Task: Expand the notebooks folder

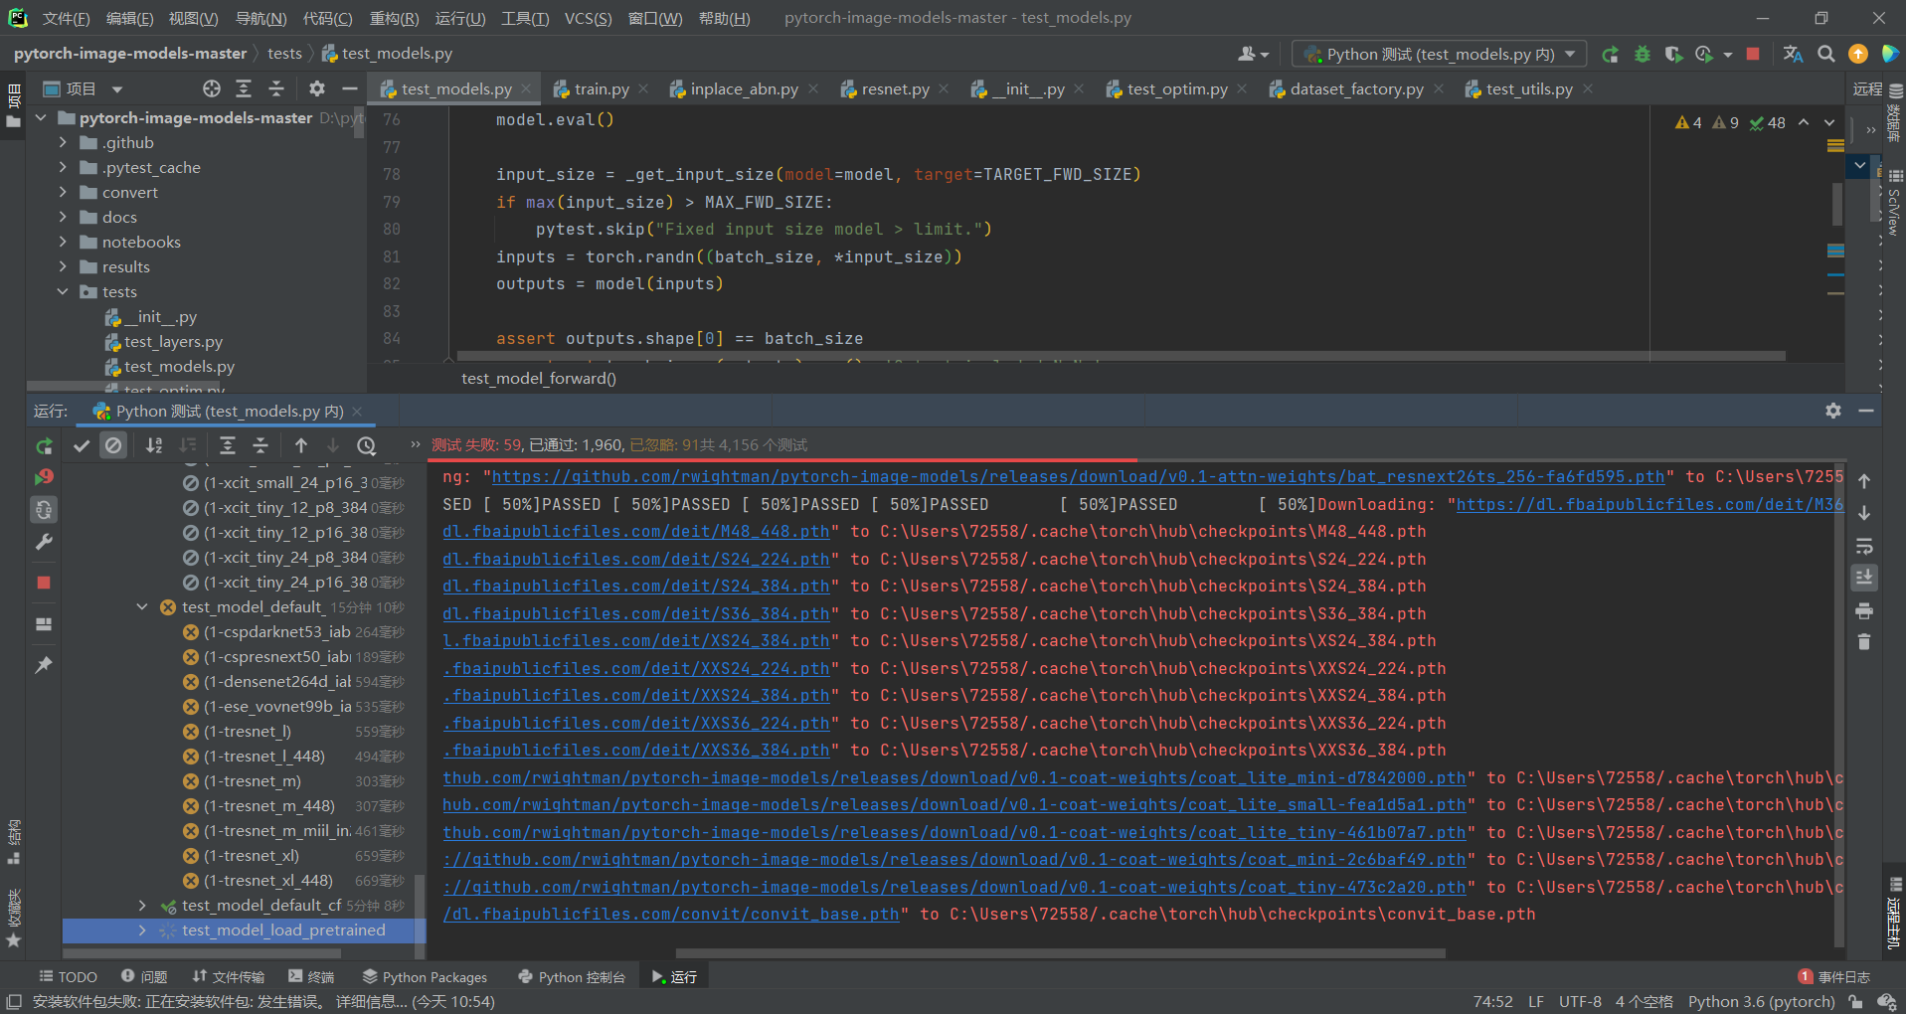Action: (x=63, y=242)
